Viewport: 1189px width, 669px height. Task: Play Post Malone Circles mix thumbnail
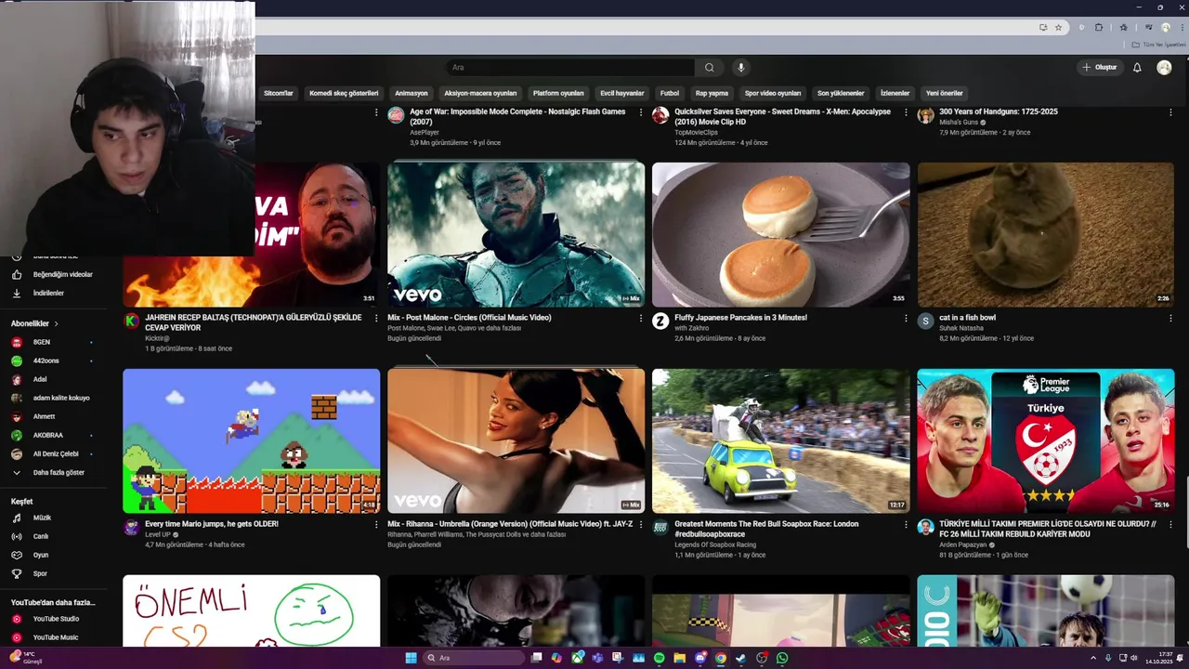(516, 234)
